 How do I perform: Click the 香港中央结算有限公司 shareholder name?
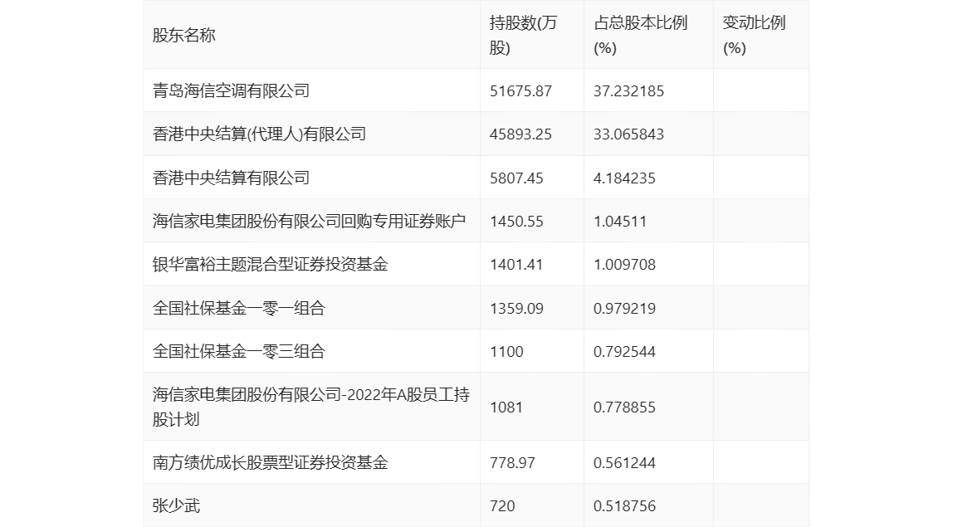pos(231,178)
